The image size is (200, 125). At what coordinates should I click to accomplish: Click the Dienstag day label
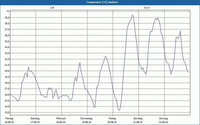tap(35, 118)
